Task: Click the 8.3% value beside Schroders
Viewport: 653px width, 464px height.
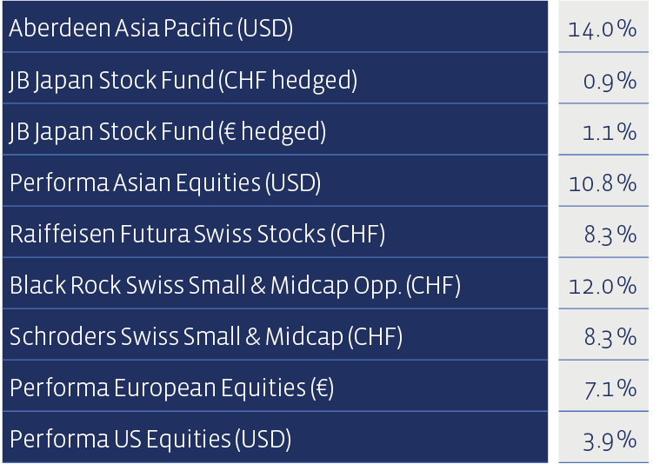Action: click(x=603, y=335)
